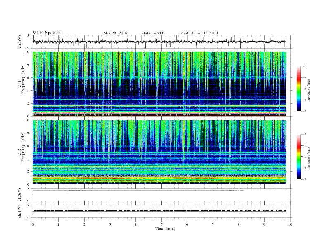Click the "-3" tick on ch.2 color bar
This screenshot has width=327, height=252.
coord(304,134)
